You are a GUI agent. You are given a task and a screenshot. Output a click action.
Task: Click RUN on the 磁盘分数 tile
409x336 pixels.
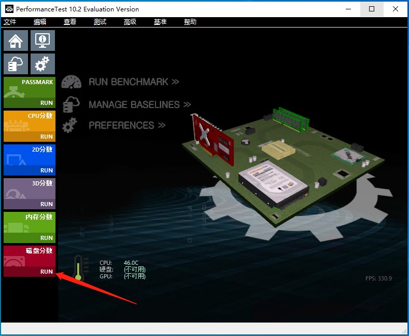click(47, 272)
